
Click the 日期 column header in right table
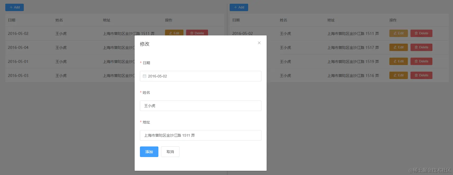[x=236, y=20]
